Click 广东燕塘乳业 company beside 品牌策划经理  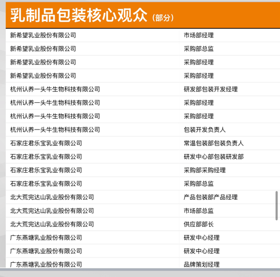46,264
